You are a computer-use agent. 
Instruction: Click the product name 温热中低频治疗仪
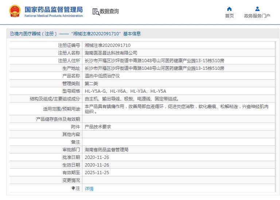pyautogui.click(x=102, y=76)
